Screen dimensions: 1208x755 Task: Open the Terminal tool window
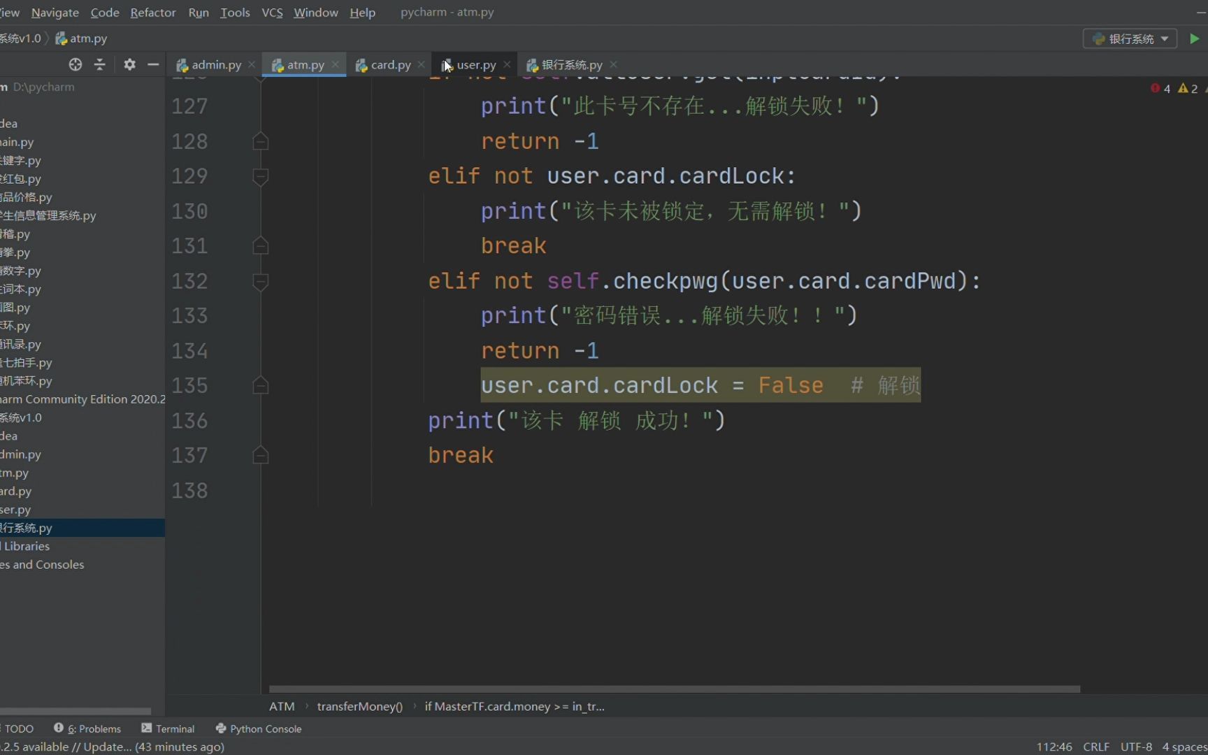click(x=168, y=728)
